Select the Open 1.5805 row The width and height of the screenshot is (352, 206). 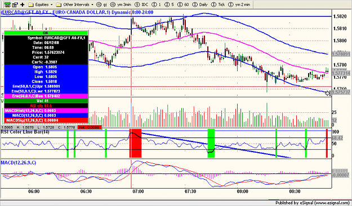tap(46, 67)
